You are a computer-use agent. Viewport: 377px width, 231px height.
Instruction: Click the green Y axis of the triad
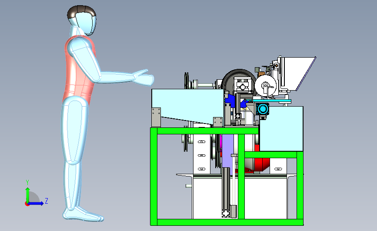[27, 195]
